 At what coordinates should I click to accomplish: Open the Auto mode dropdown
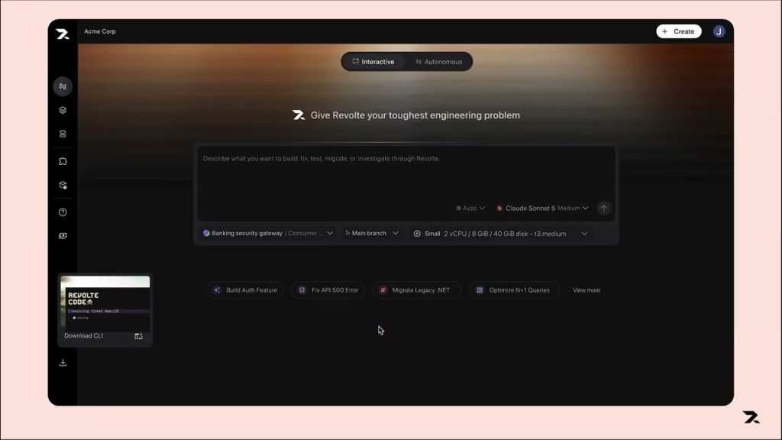click(470, 208)
